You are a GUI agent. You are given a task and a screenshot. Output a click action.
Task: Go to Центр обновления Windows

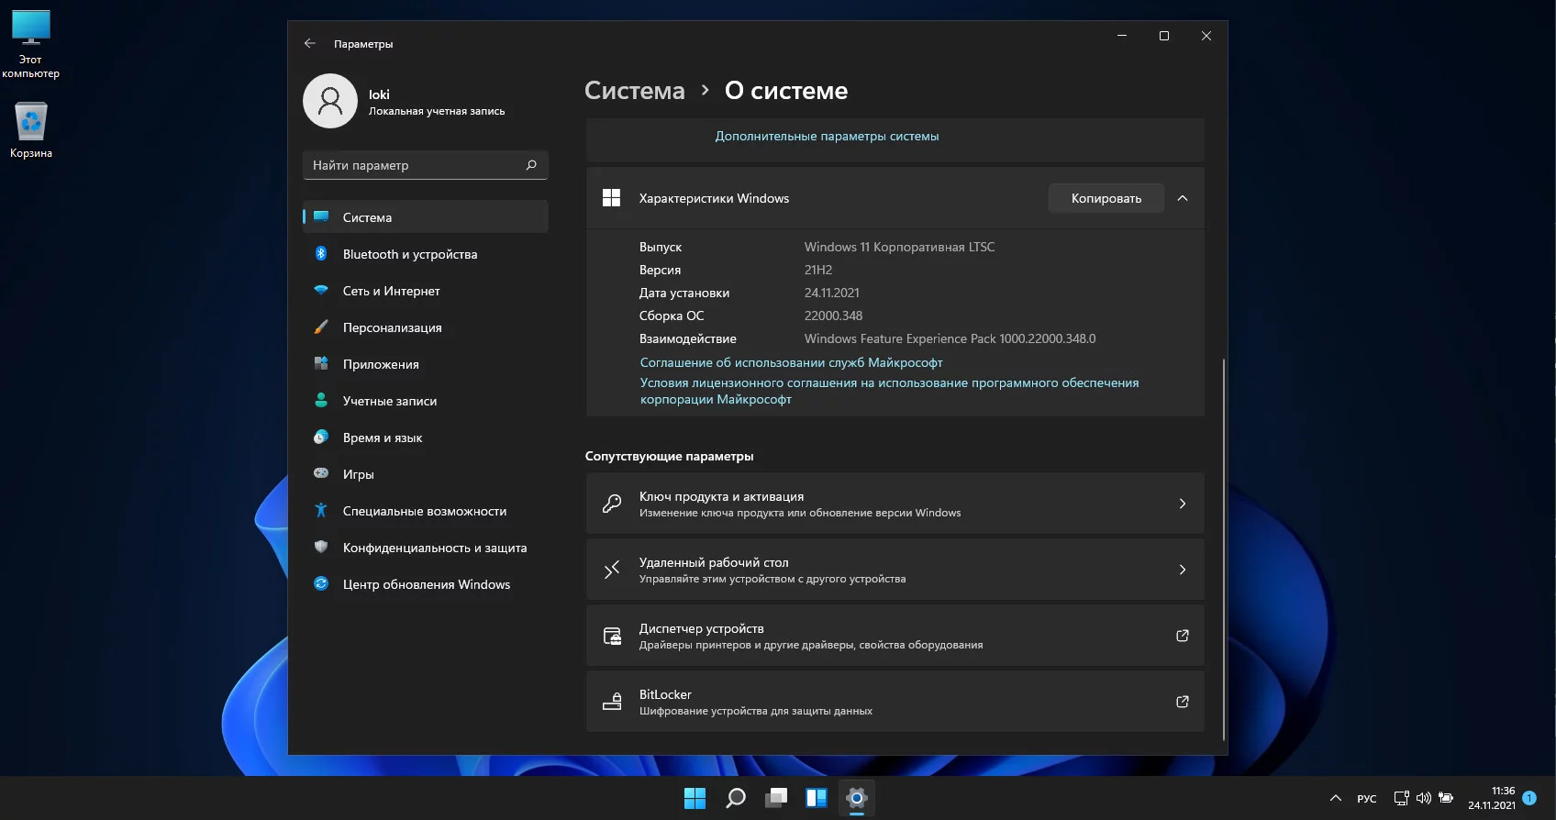coord(426,584)
